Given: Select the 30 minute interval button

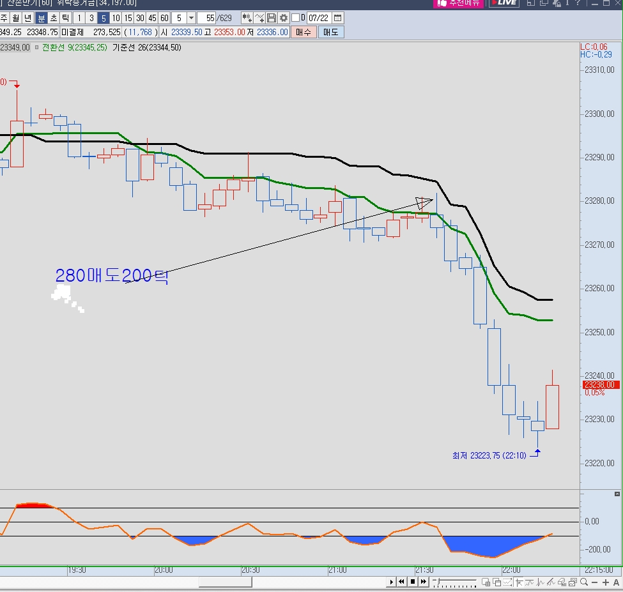Looking at the screenshot, I should tap(140, 18).
